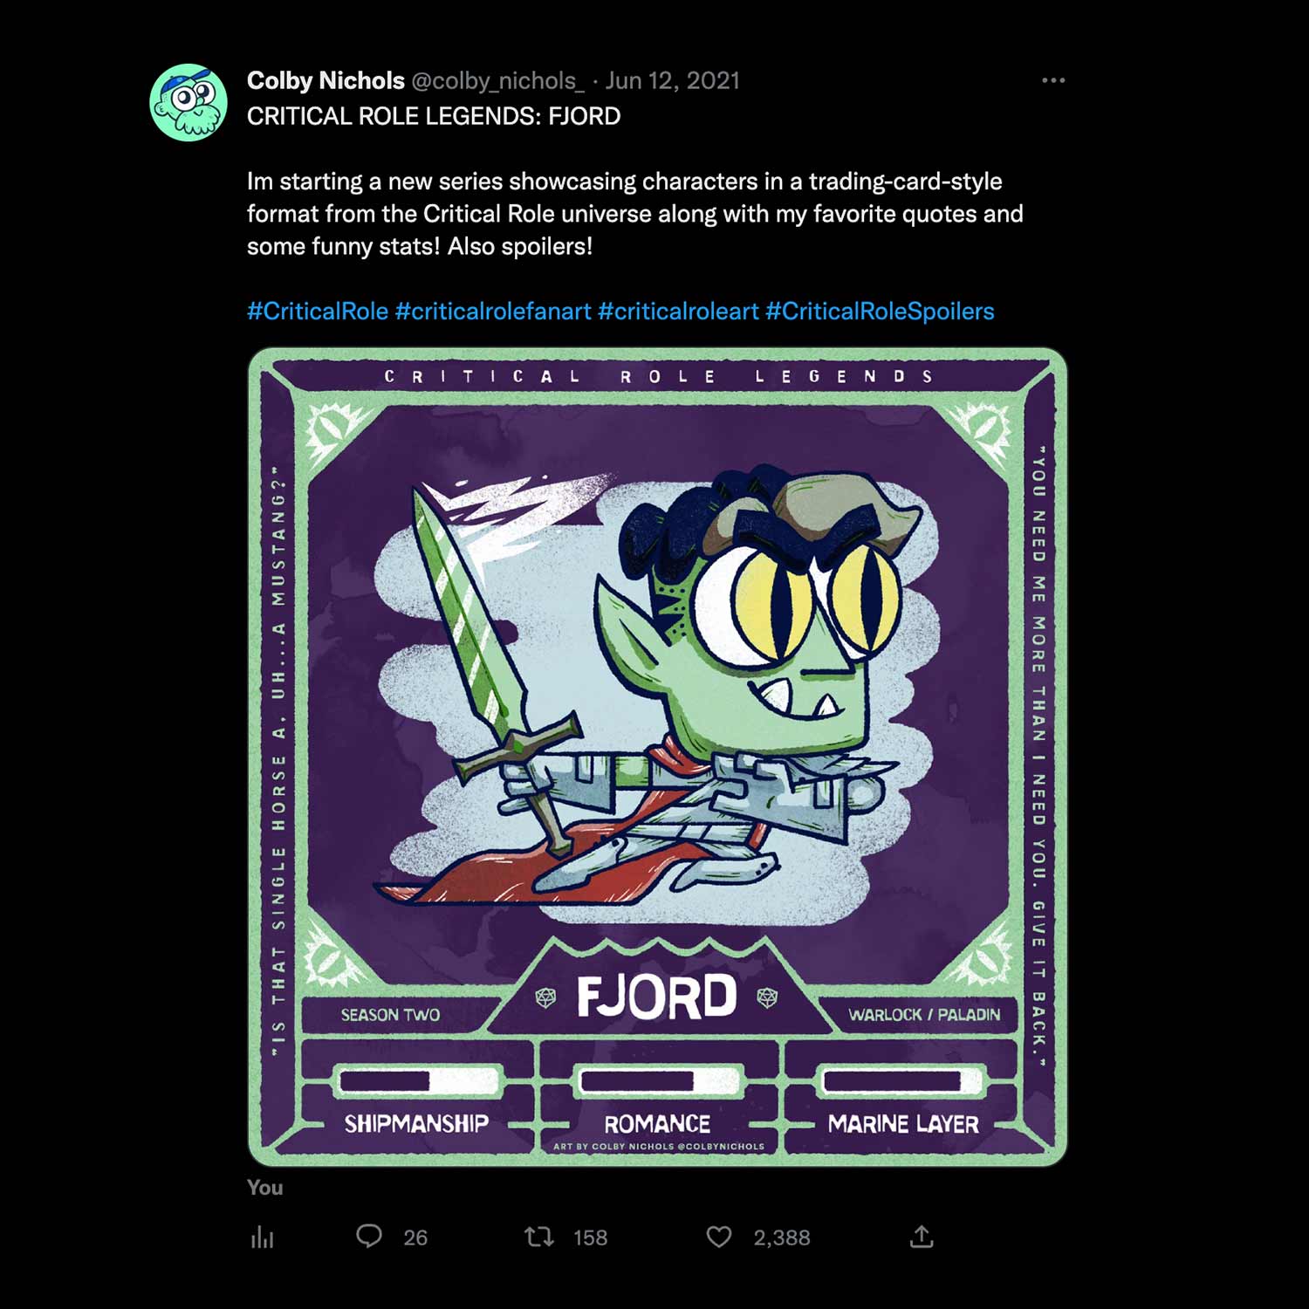The width and height of the screenshot is (1309, 1309).
Task: Click Colby Nichols profile avatar
Action: point(188,102)
